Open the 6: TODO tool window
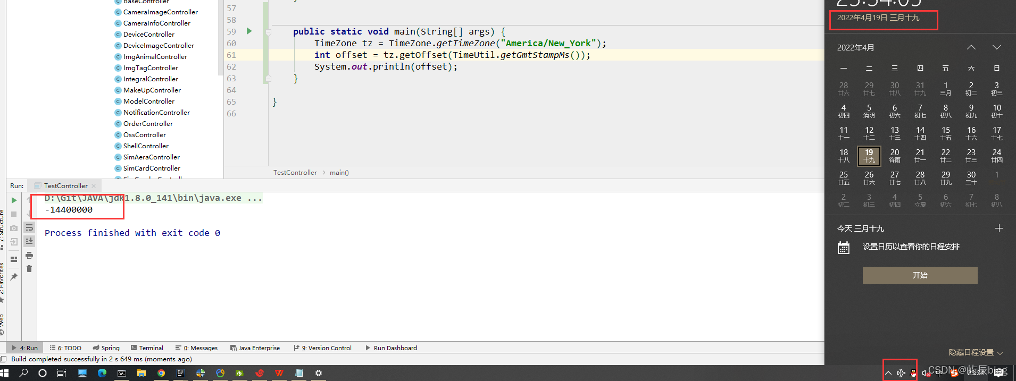Viewport: 1016px width, 381px height. [65, 348]
